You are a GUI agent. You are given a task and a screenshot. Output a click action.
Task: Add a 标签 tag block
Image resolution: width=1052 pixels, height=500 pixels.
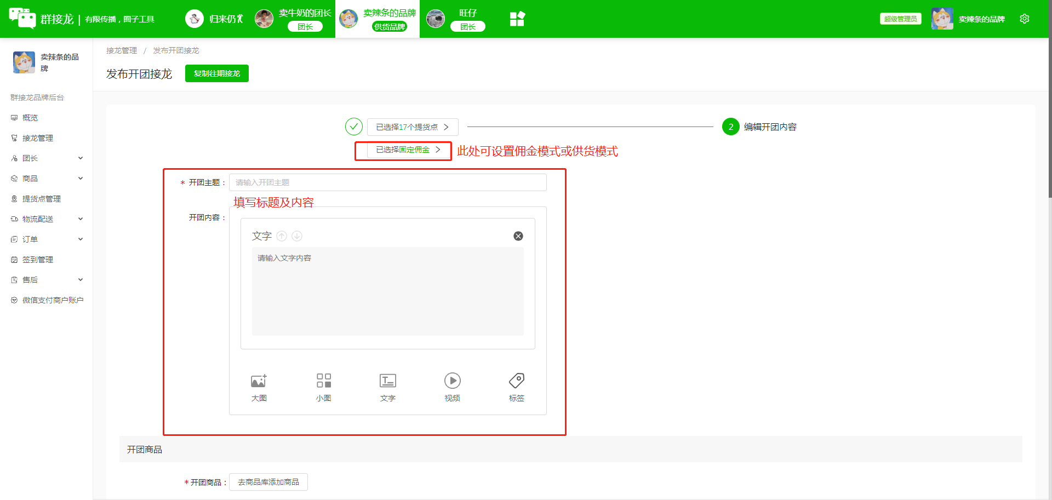coord(517,387)
